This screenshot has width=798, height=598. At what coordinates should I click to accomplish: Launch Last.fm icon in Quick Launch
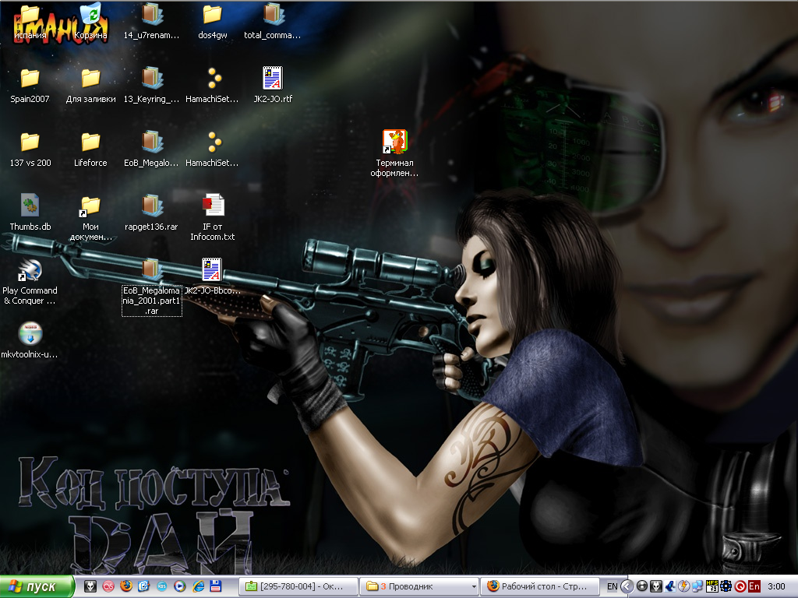point(108,586)
